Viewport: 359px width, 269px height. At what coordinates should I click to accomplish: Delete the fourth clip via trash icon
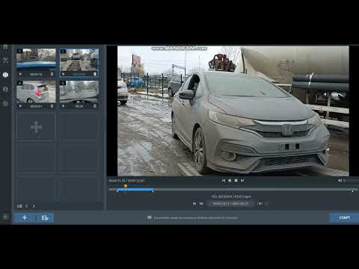(95, 106)
